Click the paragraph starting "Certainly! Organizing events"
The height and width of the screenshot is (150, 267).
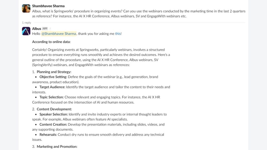101,57
